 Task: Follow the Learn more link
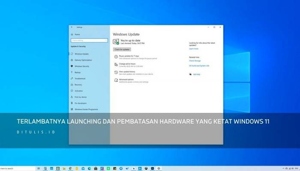pyautogui.click(x=194, y=49)
